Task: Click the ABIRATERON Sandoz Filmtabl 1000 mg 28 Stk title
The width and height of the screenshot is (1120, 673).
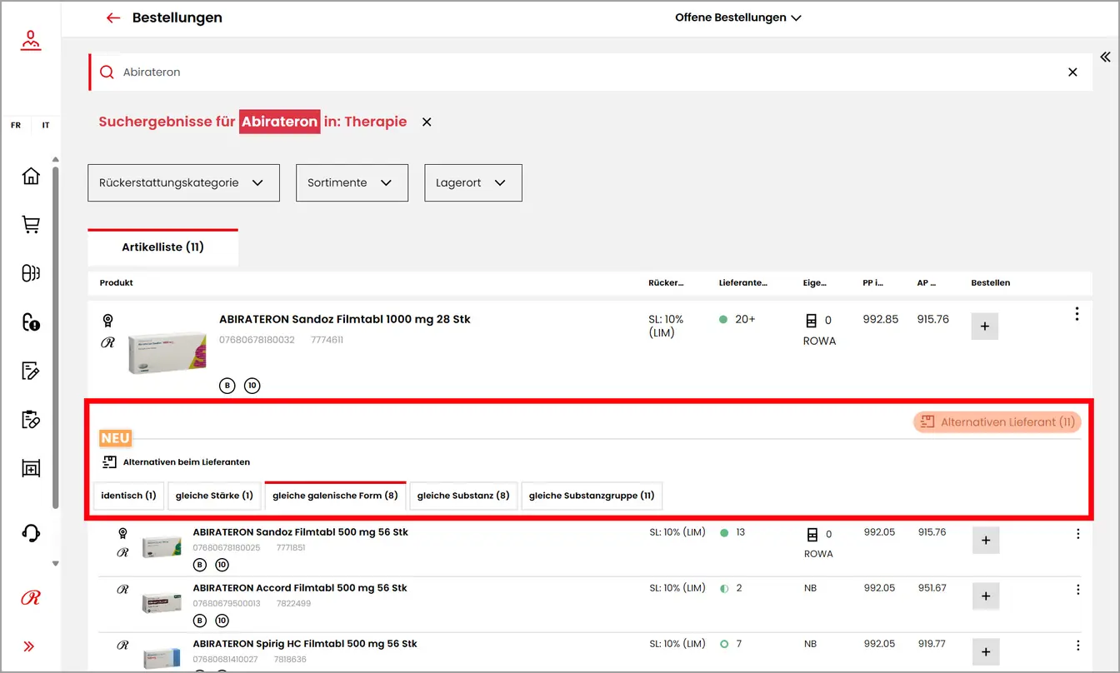Action: pyautogui.click(x=345, y=319)
